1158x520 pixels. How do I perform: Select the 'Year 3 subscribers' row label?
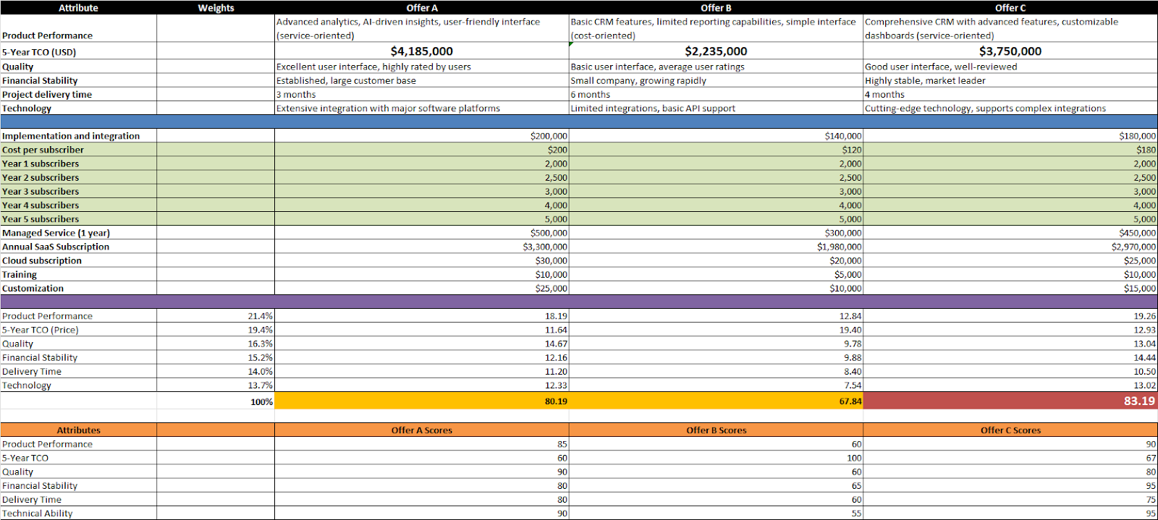pos(78,192)
